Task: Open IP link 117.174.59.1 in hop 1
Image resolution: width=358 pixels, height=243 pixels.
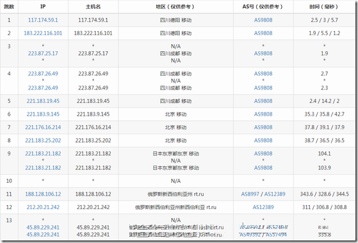Action: point(43,20)
